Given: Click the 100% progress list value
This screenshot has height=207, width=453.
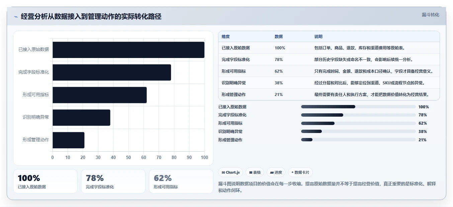Looking at the screenshot, I should [x=424, y=107].
